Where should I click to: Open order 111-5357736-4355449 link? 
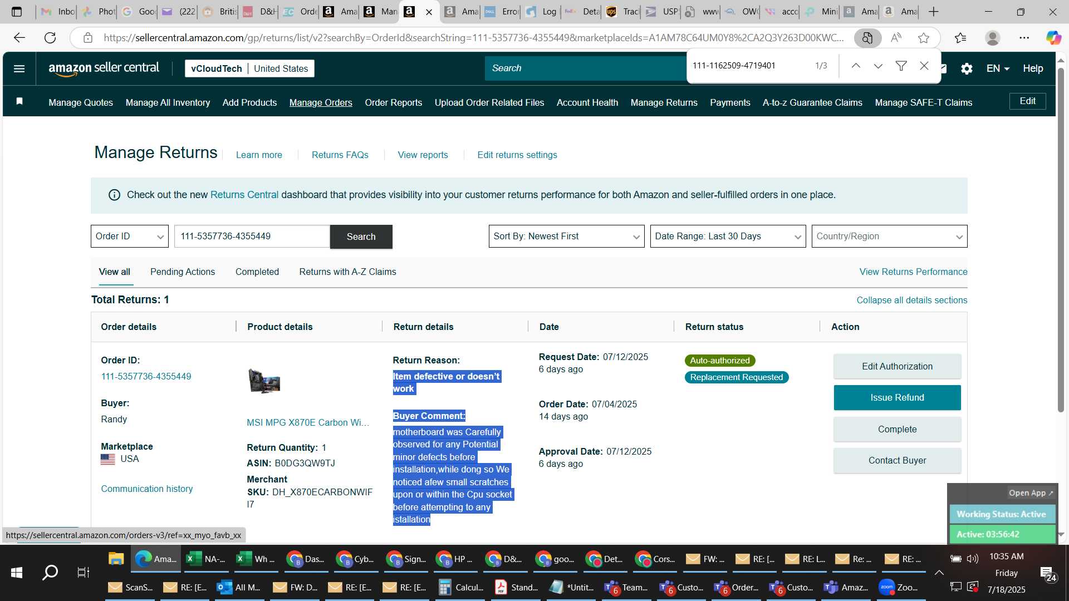coord(146,376)
